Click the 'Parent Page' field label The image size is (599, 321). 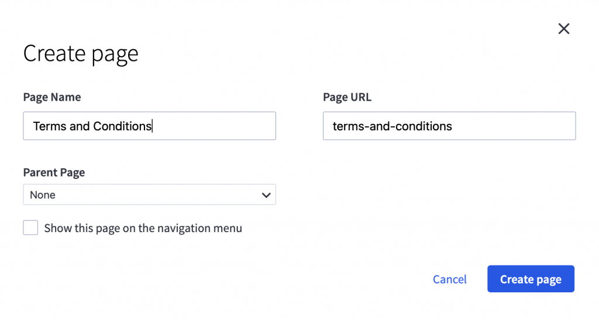[54, 172]
